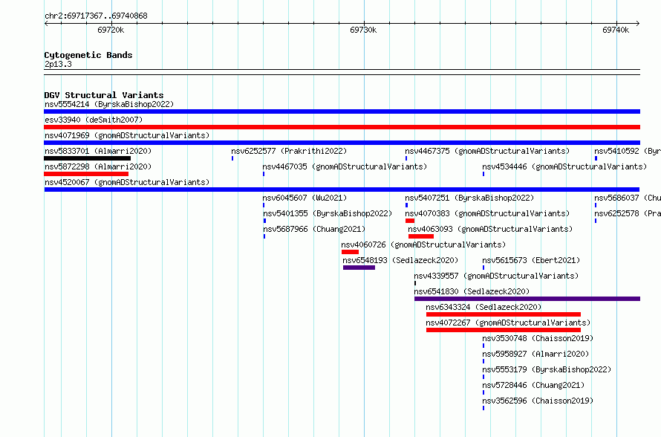Open variant nsv5728446 (Chuang2021)
This screenshot has width=661, height=437.
533,385
